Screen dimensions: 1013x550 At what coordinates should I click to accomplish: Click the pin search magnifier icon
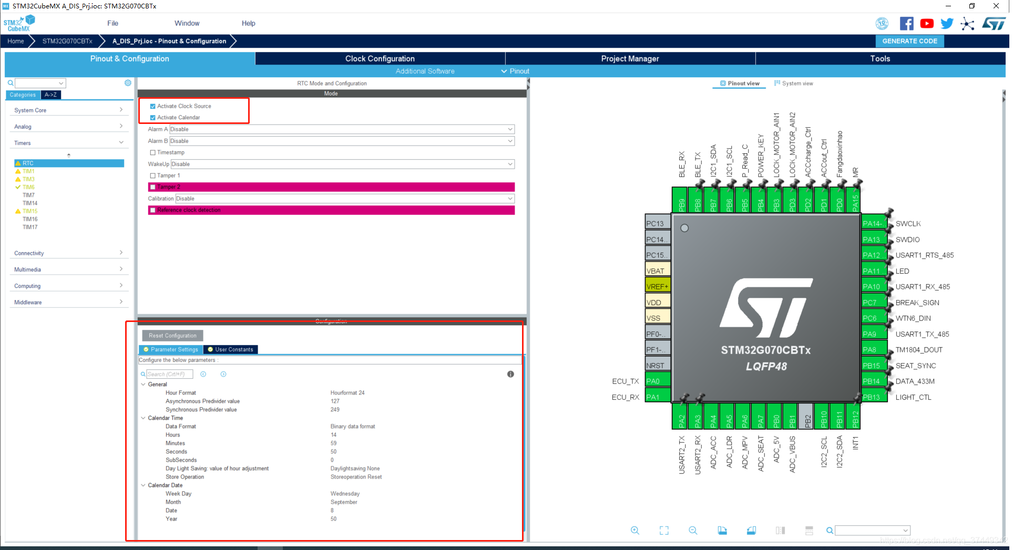[x=830, y=531]
